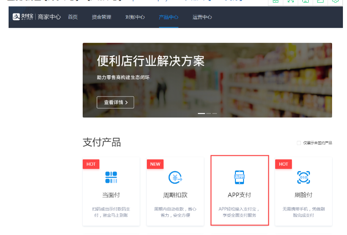
Task: Open the 运营中心 menu
Action: 202,17
